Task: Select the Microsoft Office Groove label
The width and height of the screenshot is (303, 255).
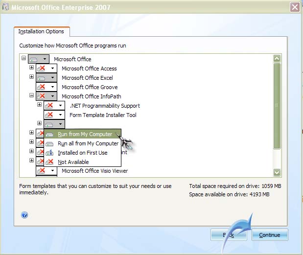Action: click(90, 87)
